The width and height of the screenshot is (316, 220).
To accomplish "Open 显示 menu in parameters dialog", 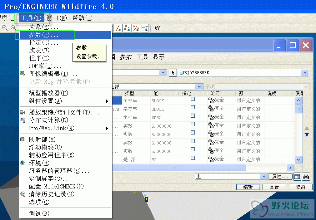I will pos(158,57).
